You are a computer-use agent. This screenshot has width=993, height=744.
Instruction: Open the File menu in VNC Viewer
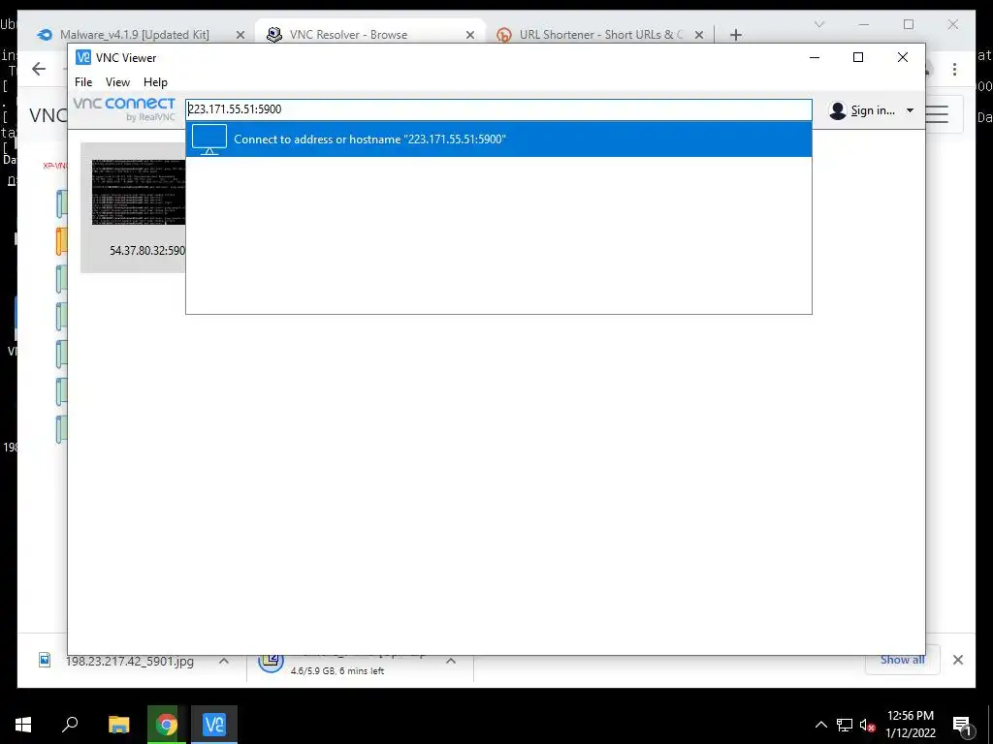point(83,82)
